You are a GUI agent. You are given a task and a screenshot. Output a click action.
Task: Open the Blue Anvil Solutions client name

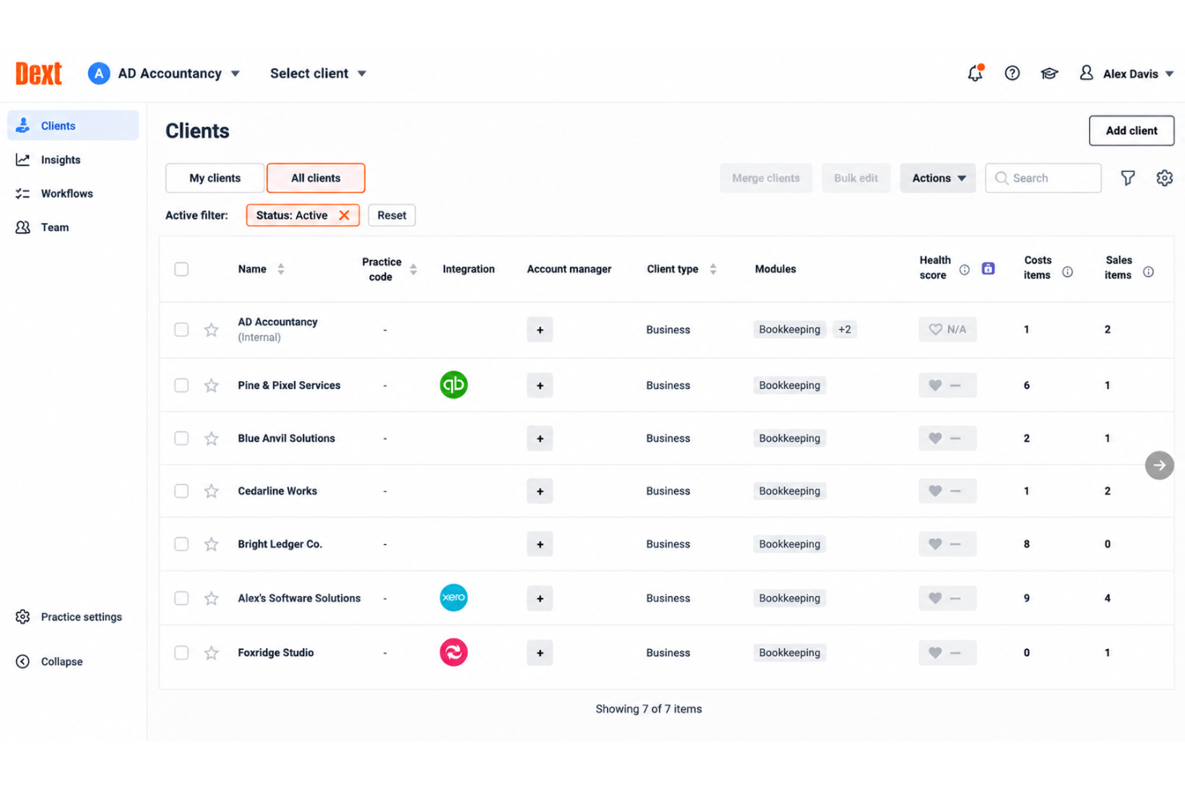(x=287, y=439)
